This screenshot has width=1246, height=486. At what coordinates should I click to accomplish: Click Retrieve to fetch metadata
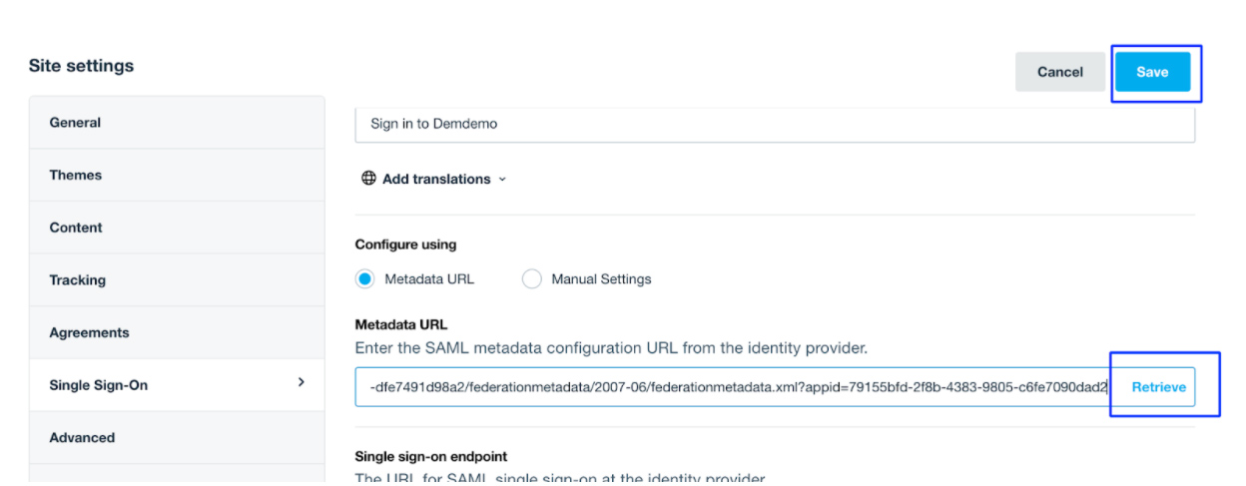(1158, 387)
